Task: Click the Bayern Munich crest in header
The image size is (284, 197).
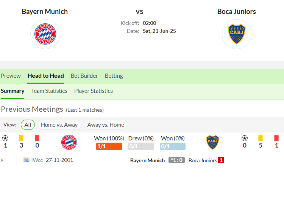Action: pos(45,34)
